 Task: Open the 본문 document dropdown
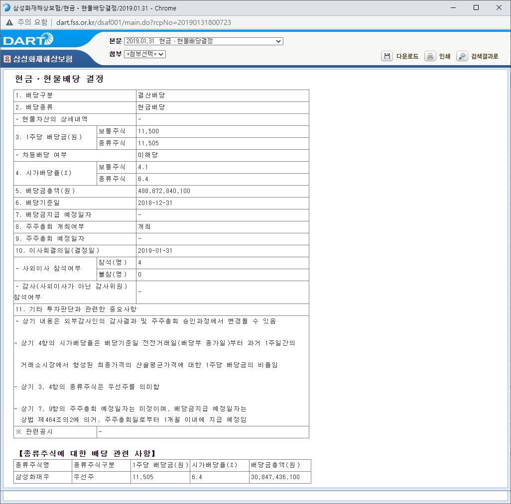click(204, 41)
